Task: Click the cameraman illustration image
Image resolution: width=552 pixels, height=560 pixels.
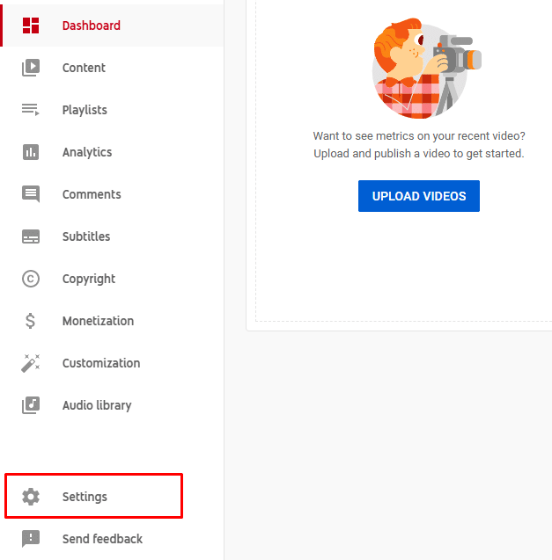Action: [426, 69]
